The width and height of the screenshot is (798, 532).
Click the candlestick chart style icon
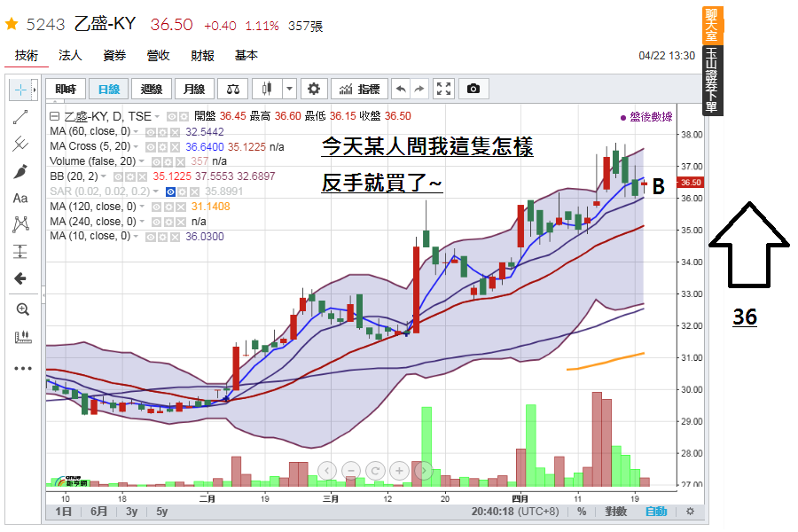(267, 89)
